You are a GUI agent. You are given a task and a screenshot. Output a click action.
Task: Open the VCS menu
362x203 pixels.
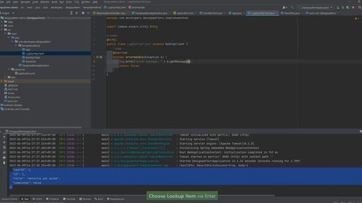tap(77, 2)
